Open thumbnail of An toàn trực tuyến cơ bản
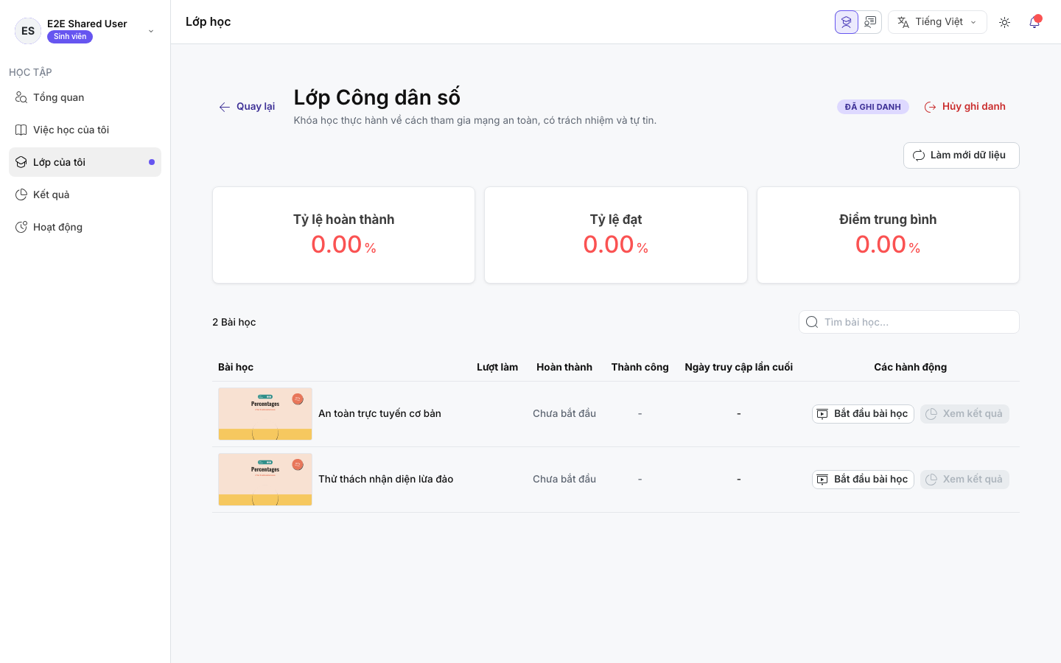1061x663 pixels. (x=265, y=414)
